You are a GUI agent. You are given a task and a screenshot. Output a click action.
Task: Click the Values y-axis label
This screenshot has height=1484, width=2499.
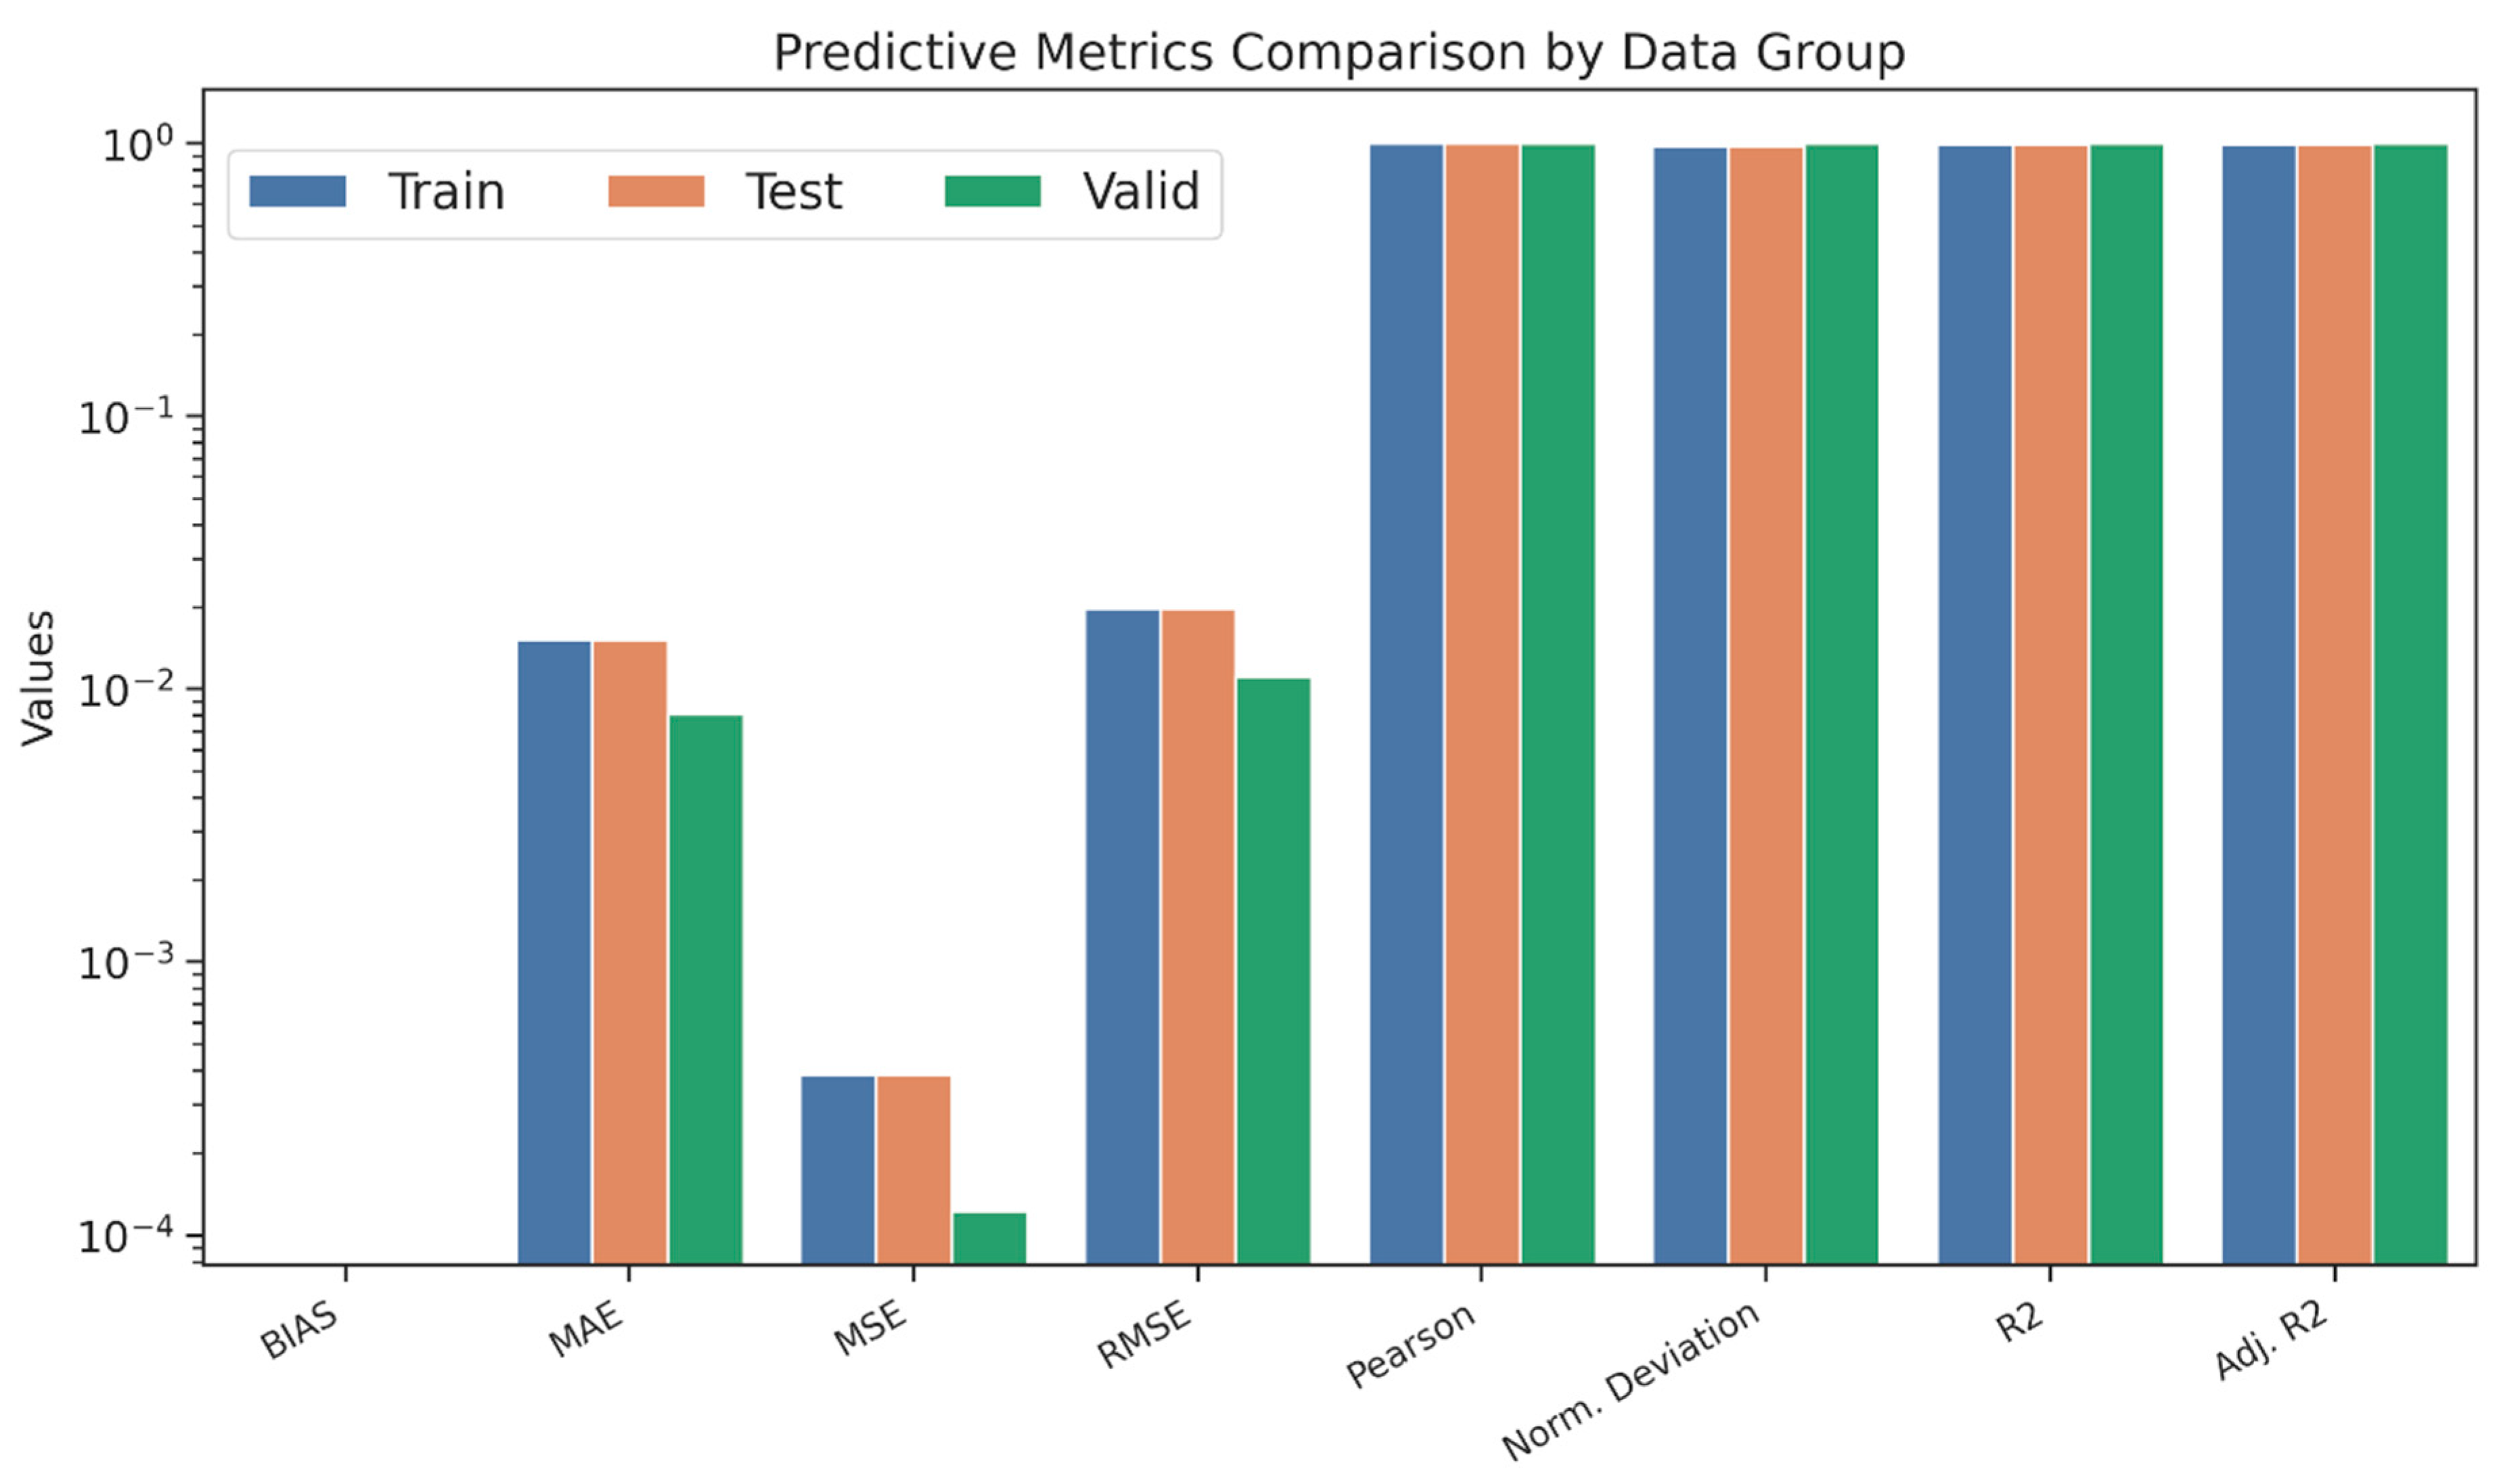tap(39, 678)
